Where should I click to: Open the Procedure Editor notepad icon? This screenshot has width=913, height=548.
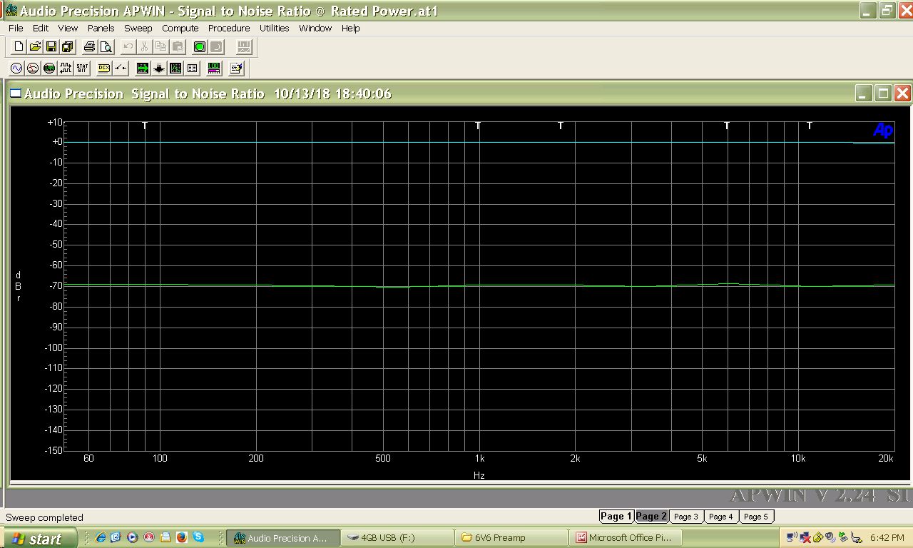(x=236, y=68)
